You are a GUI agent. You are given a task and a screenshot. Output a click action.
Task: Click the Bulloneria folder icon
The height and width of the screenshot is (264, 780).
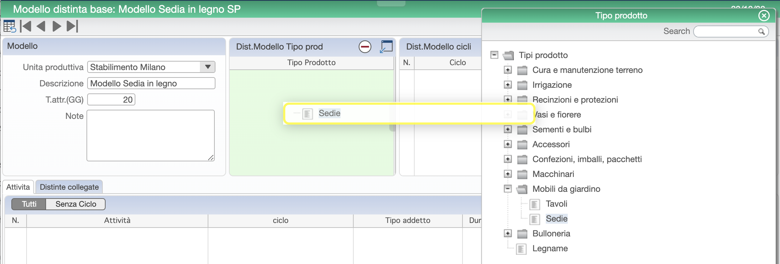coord(522,234)
